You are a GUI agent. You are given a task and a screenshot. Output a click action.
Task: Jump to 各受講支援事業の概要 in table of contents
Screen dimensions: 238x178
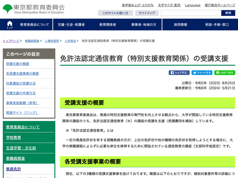coord(22,74)
